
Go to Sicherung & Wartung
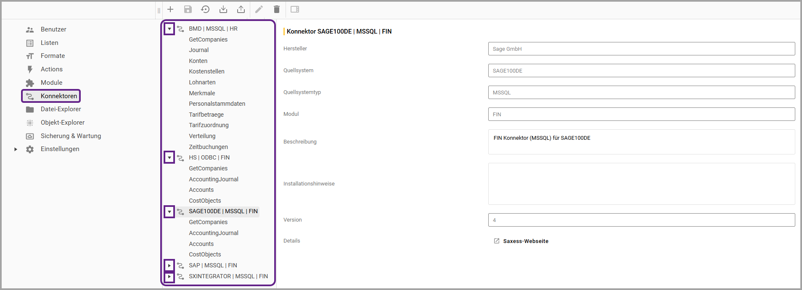coord(71,136)
